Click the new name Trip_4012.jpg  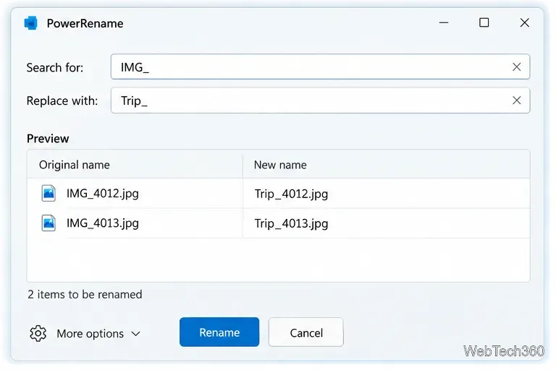tap(291, 194)
